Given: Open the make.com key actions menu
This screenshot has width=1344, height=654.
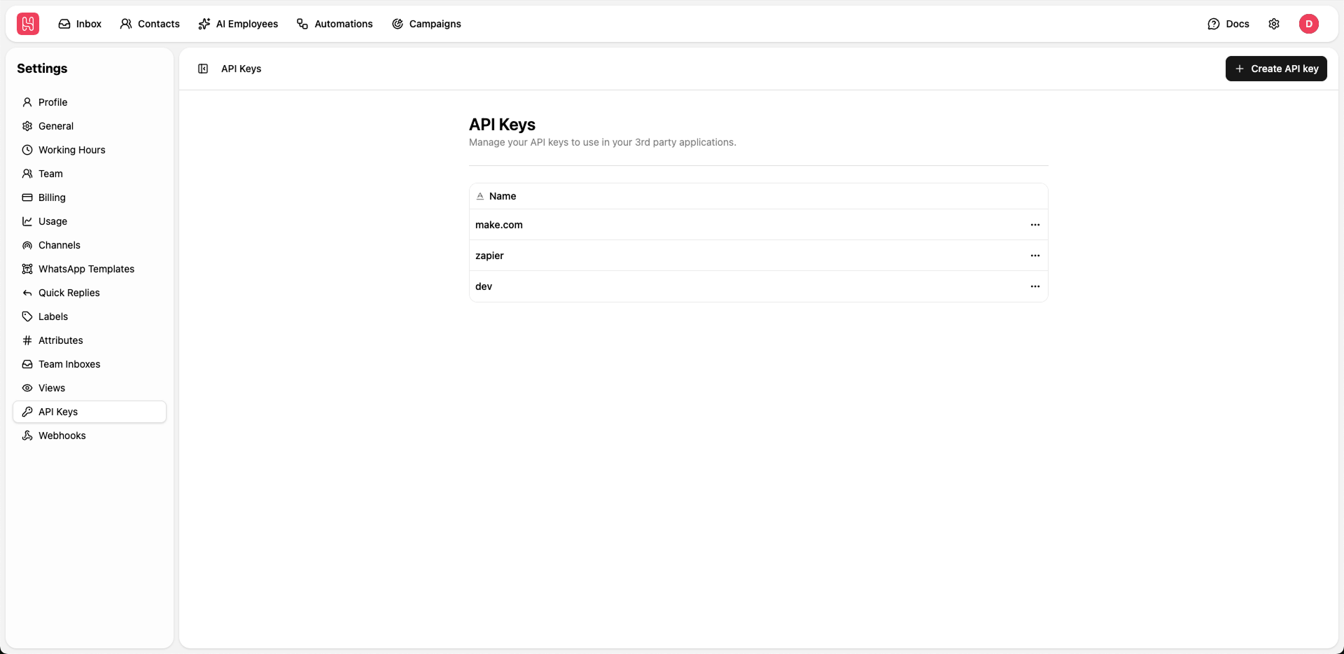Looking at the screenshot, I should click(x=1035, y=224).
